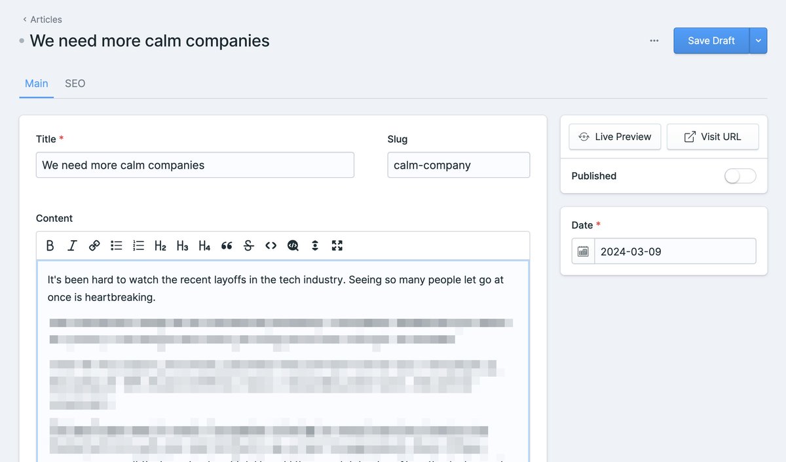Apply italic formatting in the editor
Image resolution: width=786 pixels, height=462 pixels.
pos(72,245)
